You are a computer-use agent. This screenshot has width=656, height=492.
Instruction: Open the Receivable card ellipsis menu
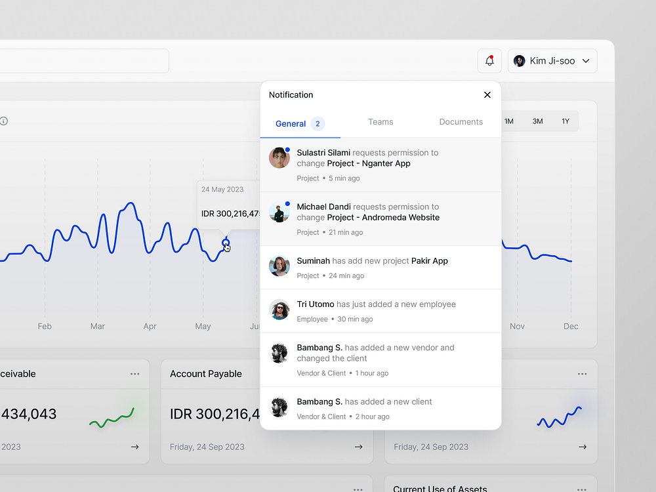(134, 373)
